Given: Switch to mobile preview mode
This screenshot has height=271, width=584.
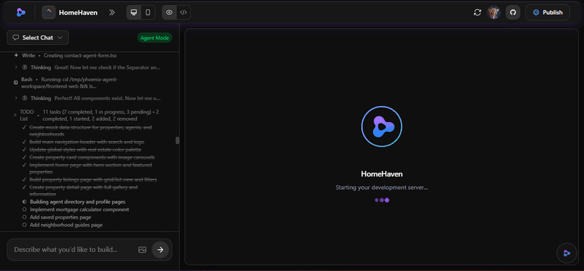Looking at the screenshot, I should [x=148, y=12].
